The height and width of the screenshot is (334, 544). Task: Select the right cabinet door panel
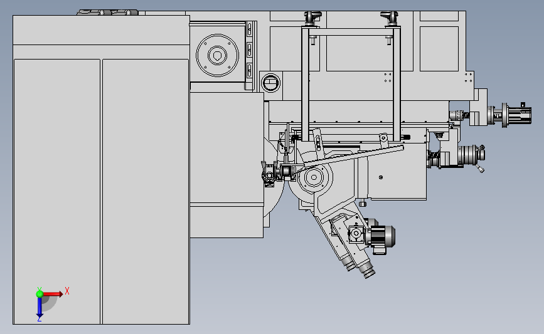(146, 192)
